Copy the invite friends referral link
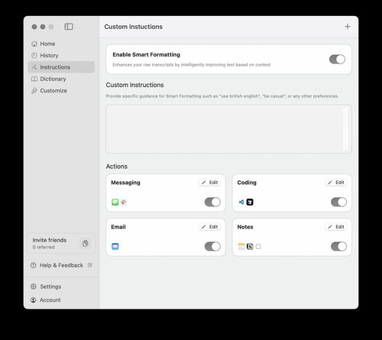The width and height of the screenshot is (382, 340). [86, 244]
